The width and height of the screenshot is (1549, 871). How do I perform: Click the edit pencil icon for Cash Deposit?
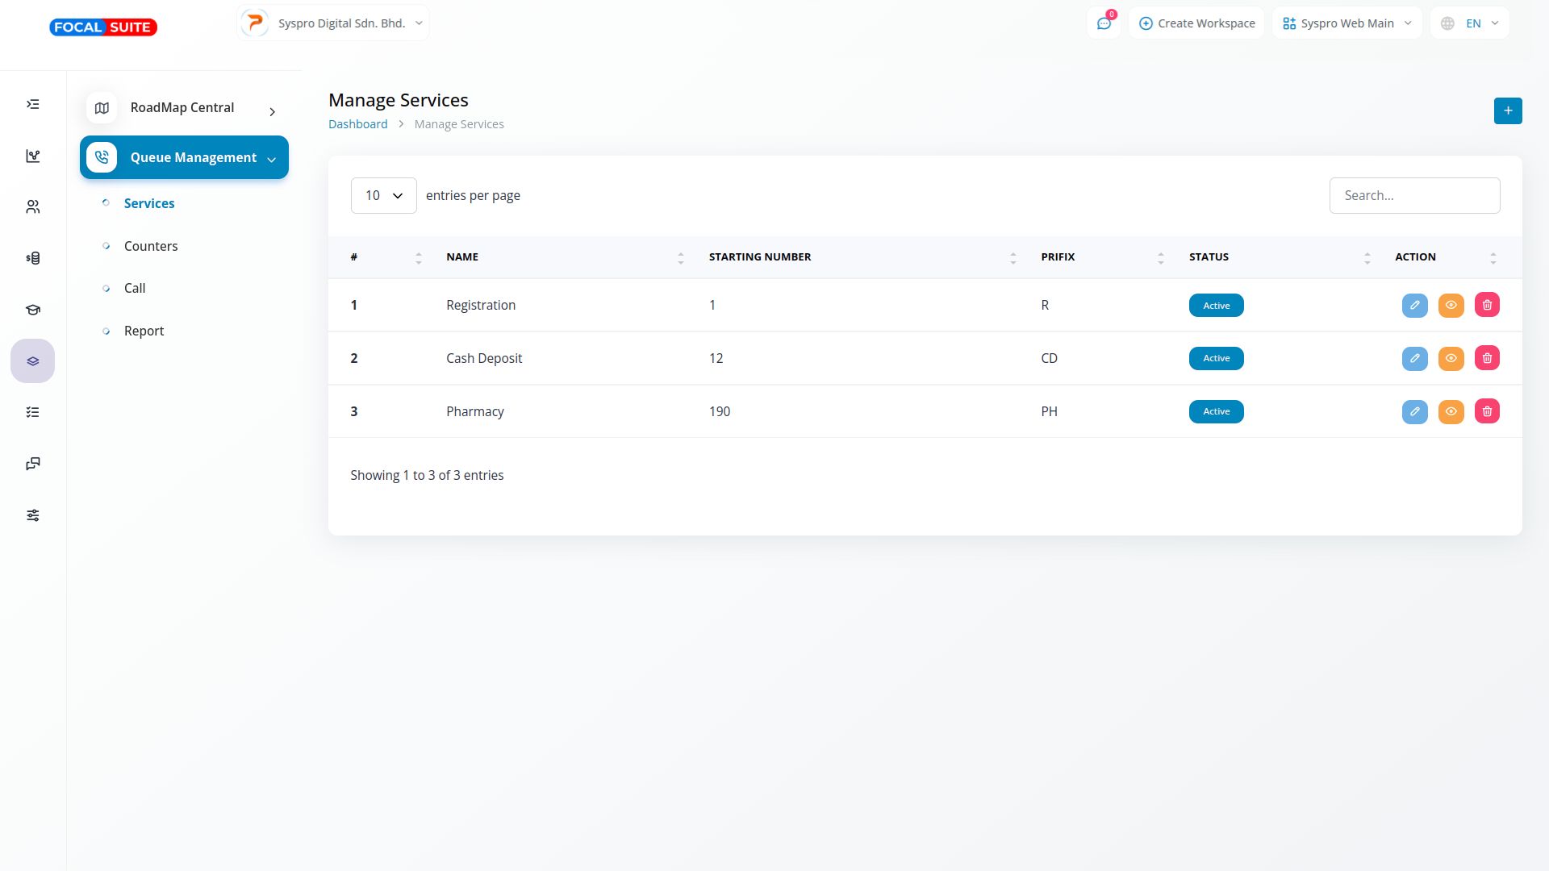coord(1414,359)
